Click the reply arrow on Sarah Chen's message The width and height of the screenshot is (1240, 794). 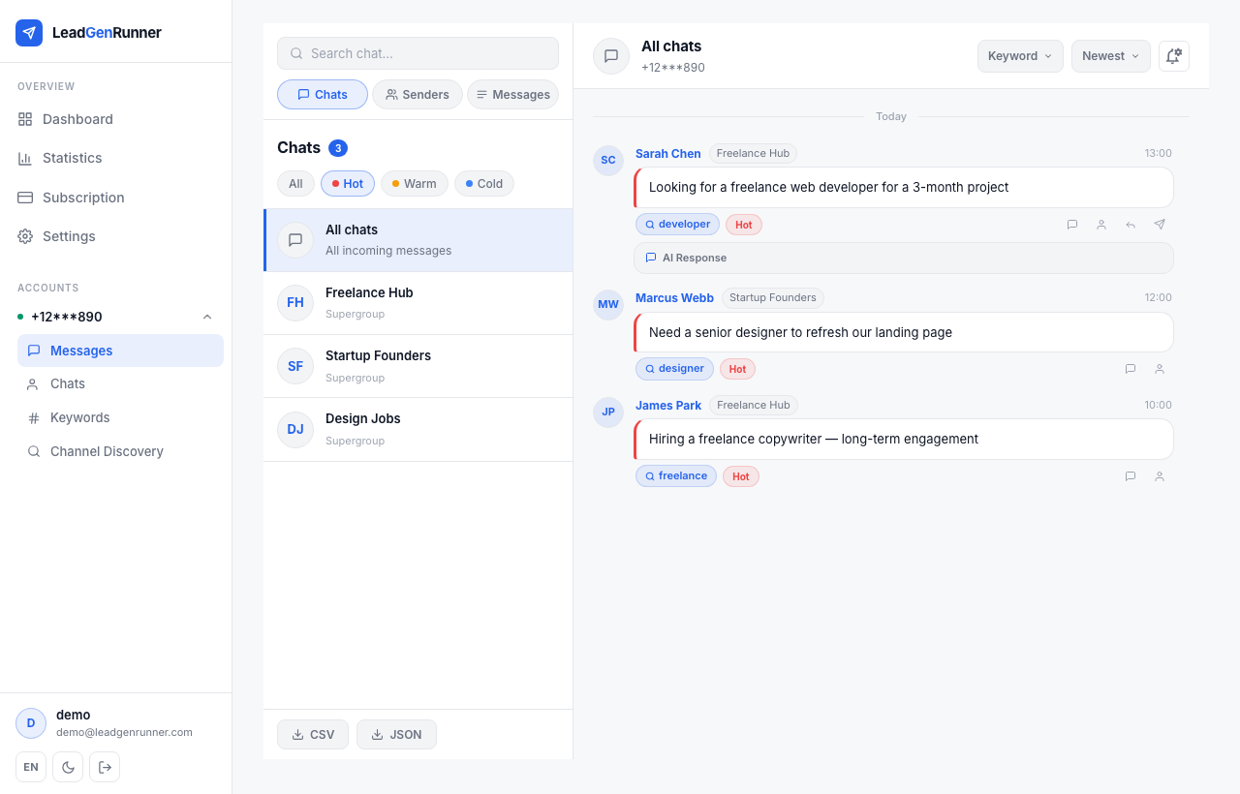[x=1131, y=225]
